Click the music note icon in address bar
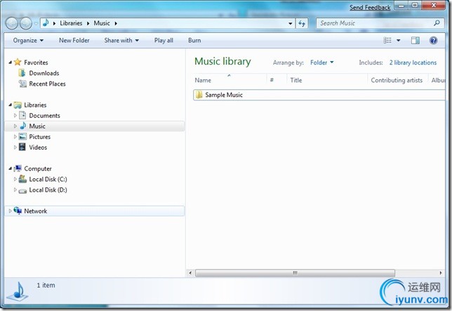This screenshot has width=452, height=311. (46, 23)
